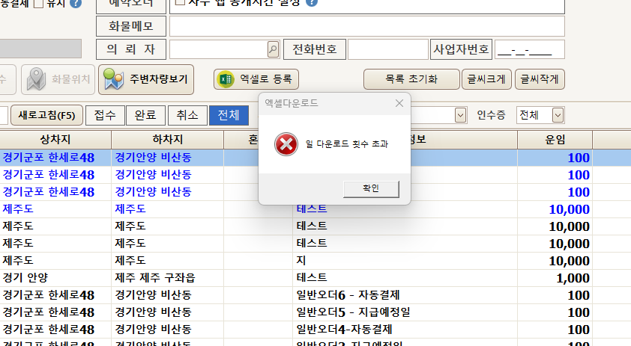
Task: Click the 화물메모 input field
Action: tap(366, 26)
